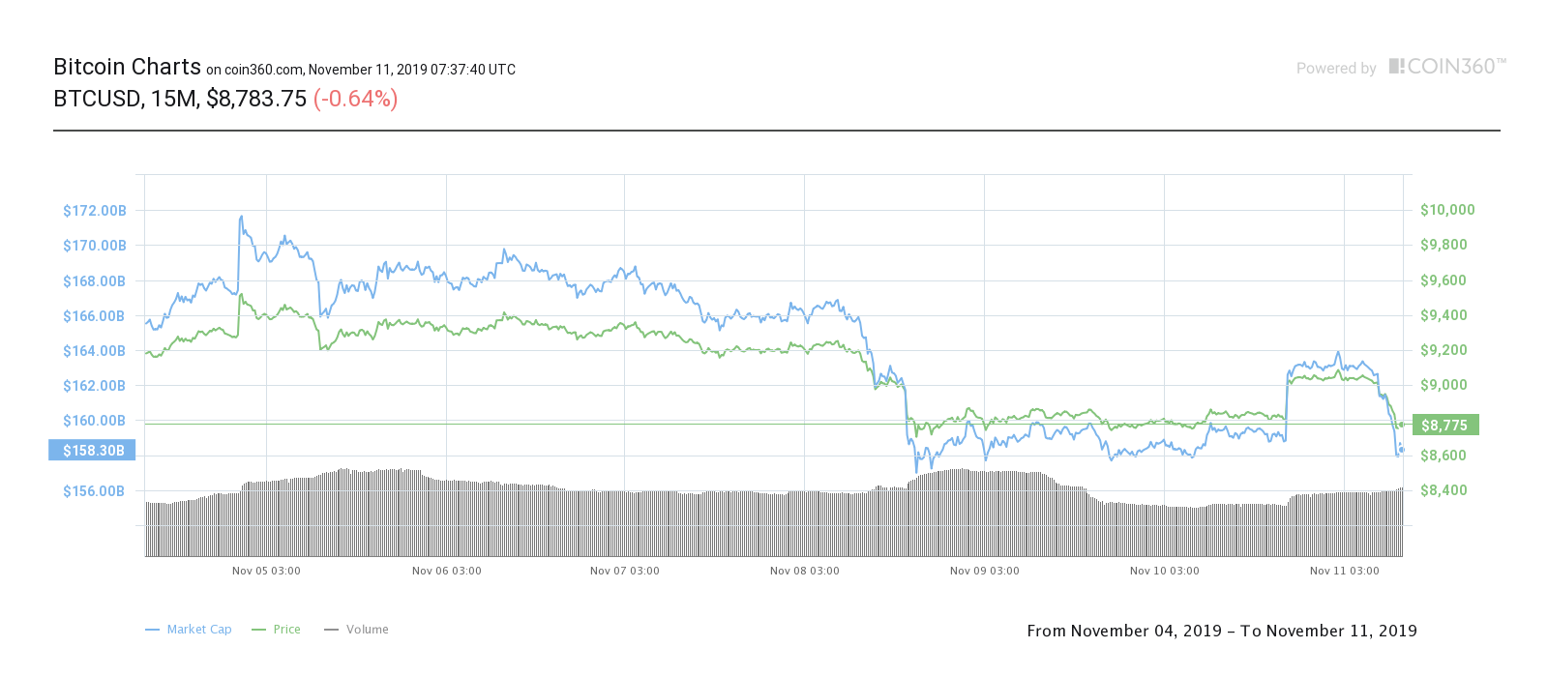Click the COIN360 logo
Screen dimensions: 1548x677
[1447, 67]
